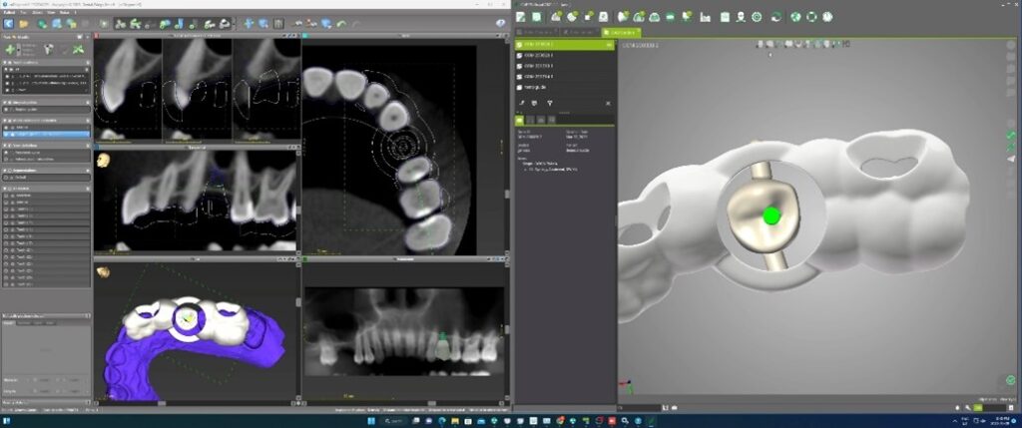Image resolution: width=1022 pixels, height=428 pixels.
Task: Click the tooth icon in the left panel
Action: click(48, 49)
